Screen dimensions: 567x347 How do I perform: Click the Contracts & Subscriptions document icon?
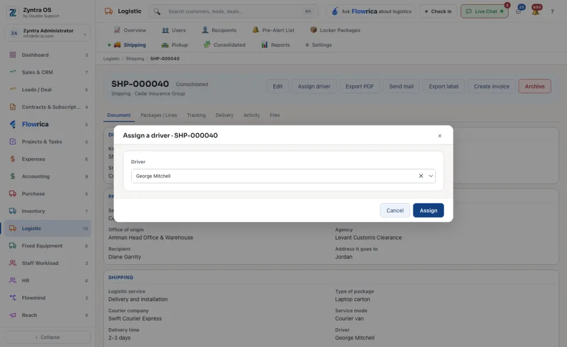click(x=12, y=107)
